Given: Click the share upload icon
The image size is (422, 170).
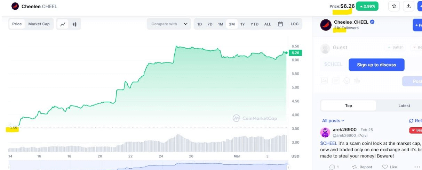Looking at the screenshot, I should click(x=408, y=6).
